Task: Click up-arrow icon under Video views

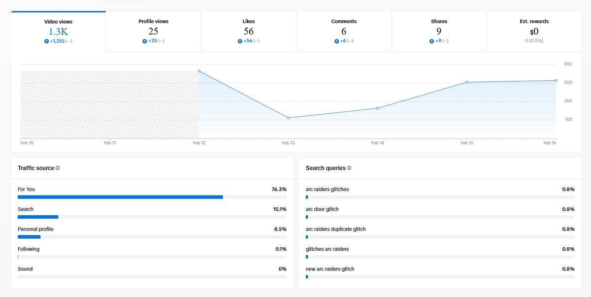Action: click(x=46, y=41)
